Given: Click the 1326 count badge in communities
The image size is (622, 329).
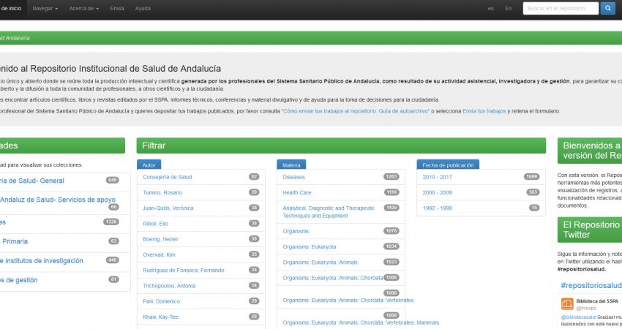Looking at the screenshot, I should pos(111,222).
